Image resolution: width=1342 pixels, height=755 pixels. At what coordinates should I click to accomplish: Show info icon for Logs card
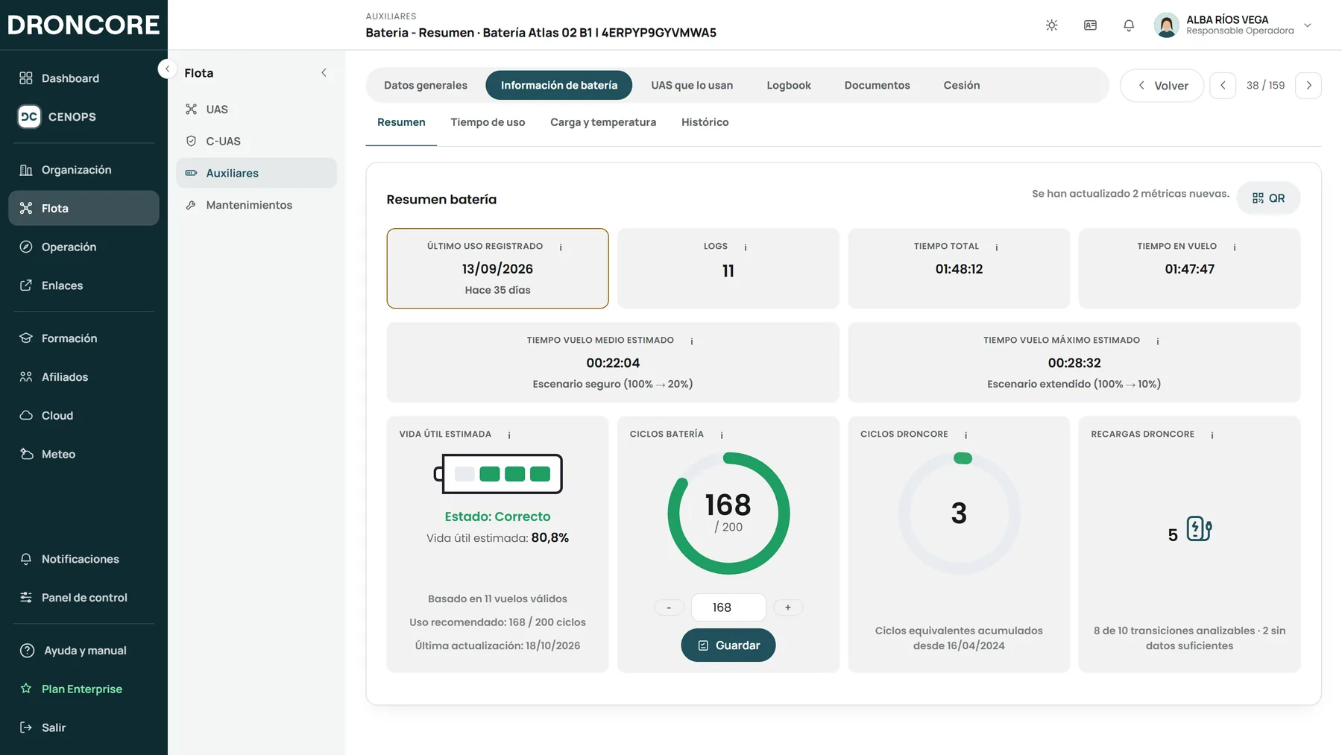coord(746,247)
